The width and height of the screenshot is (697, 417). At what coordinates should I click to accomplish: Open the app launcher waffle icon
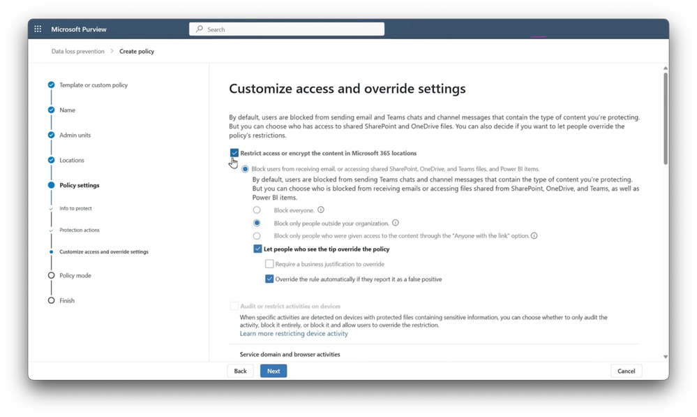[38, 29]
